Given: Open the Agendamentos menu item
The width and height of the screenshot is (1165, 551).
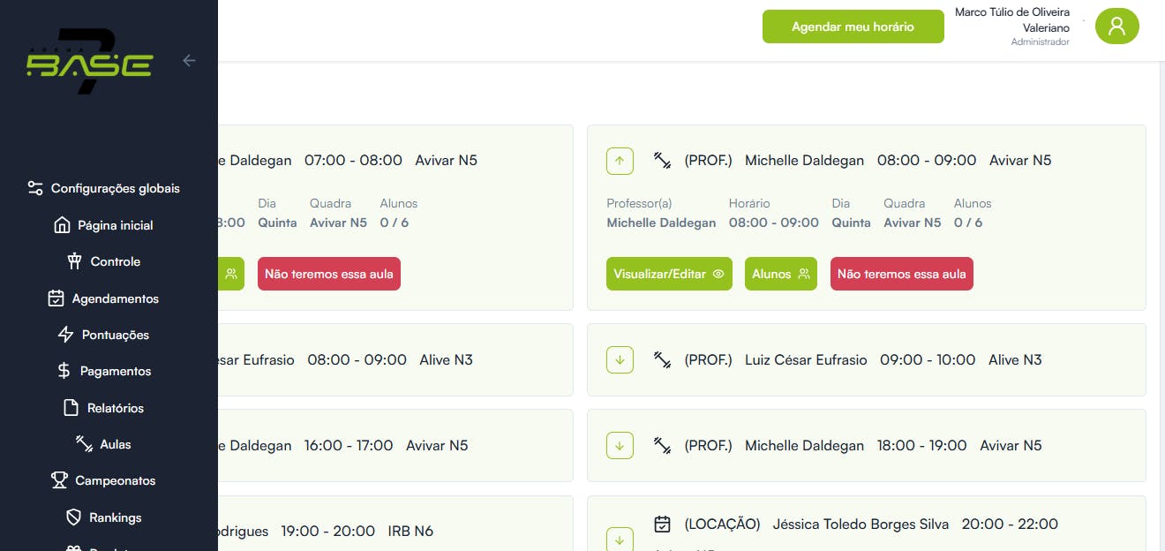Looking at the screenshot, I should coord(115,298).
